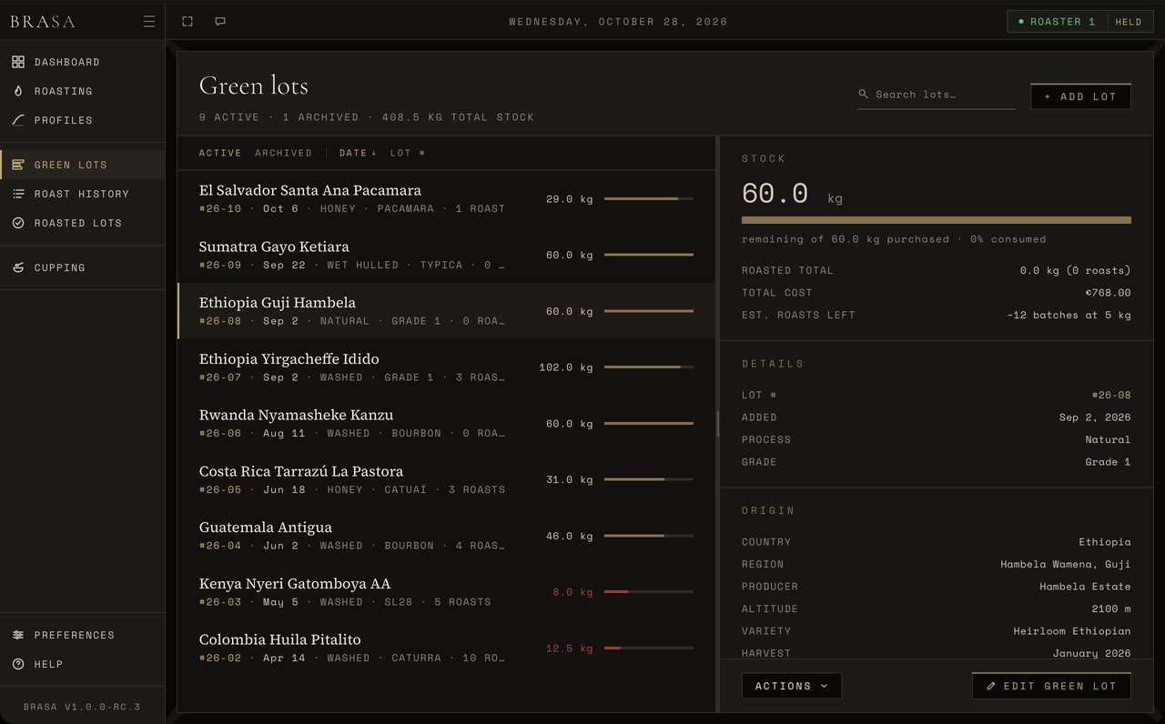The image size is (1165, 724).
Task: Select Rwanda Nyamasheke Kanzu lot
Action: point(446,424)
